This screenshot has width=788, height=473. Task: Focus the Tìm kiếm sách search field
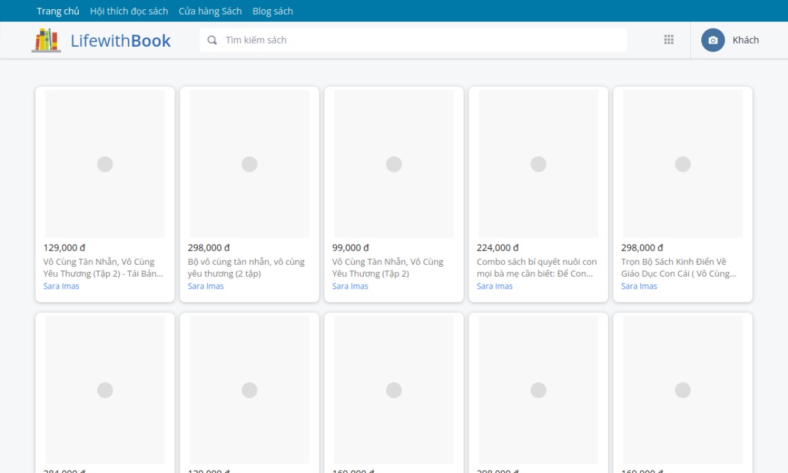413,40
